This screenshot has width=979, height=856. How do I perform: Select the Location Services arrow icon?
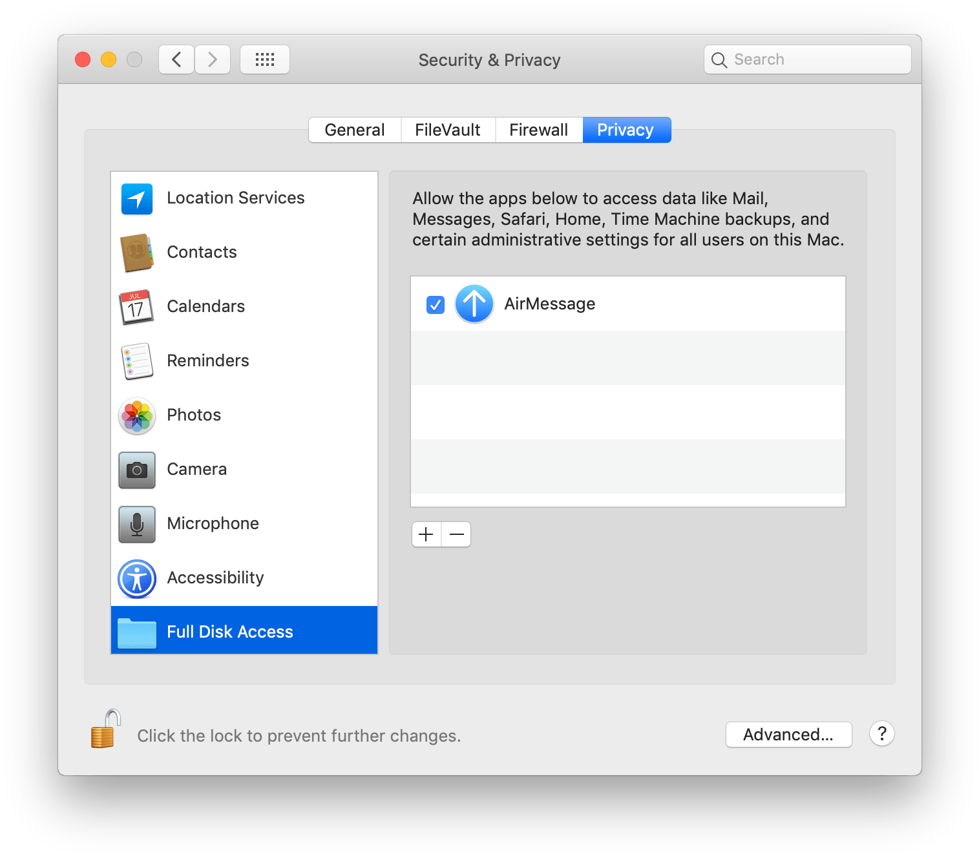click(x=137, y=198)
